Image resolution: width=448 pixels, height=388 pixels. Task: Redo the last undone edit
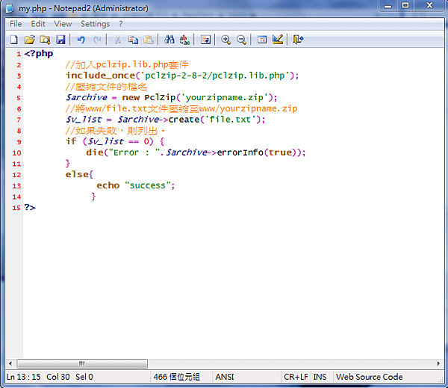coord(97,40)
